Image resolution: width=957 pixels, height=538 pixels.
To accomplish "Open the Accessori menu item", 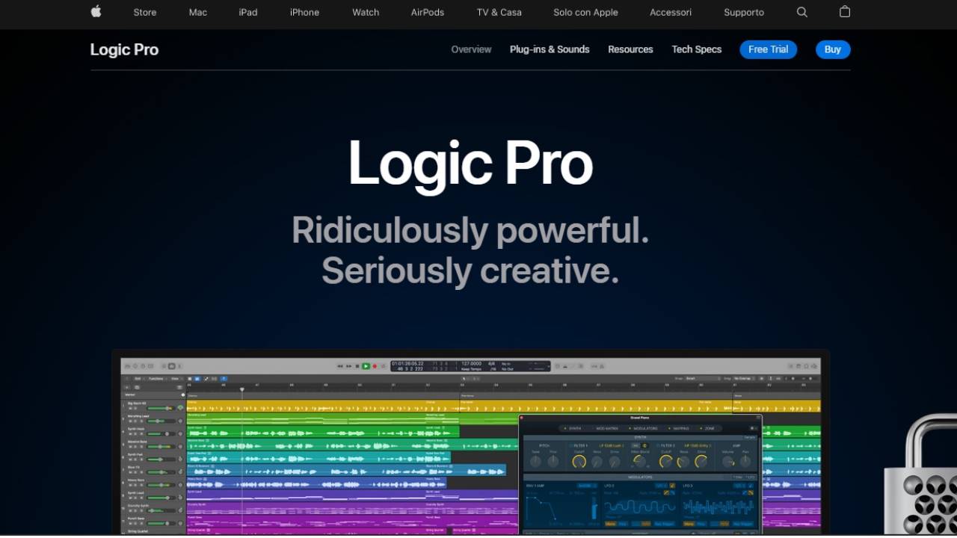I will 671,12.
